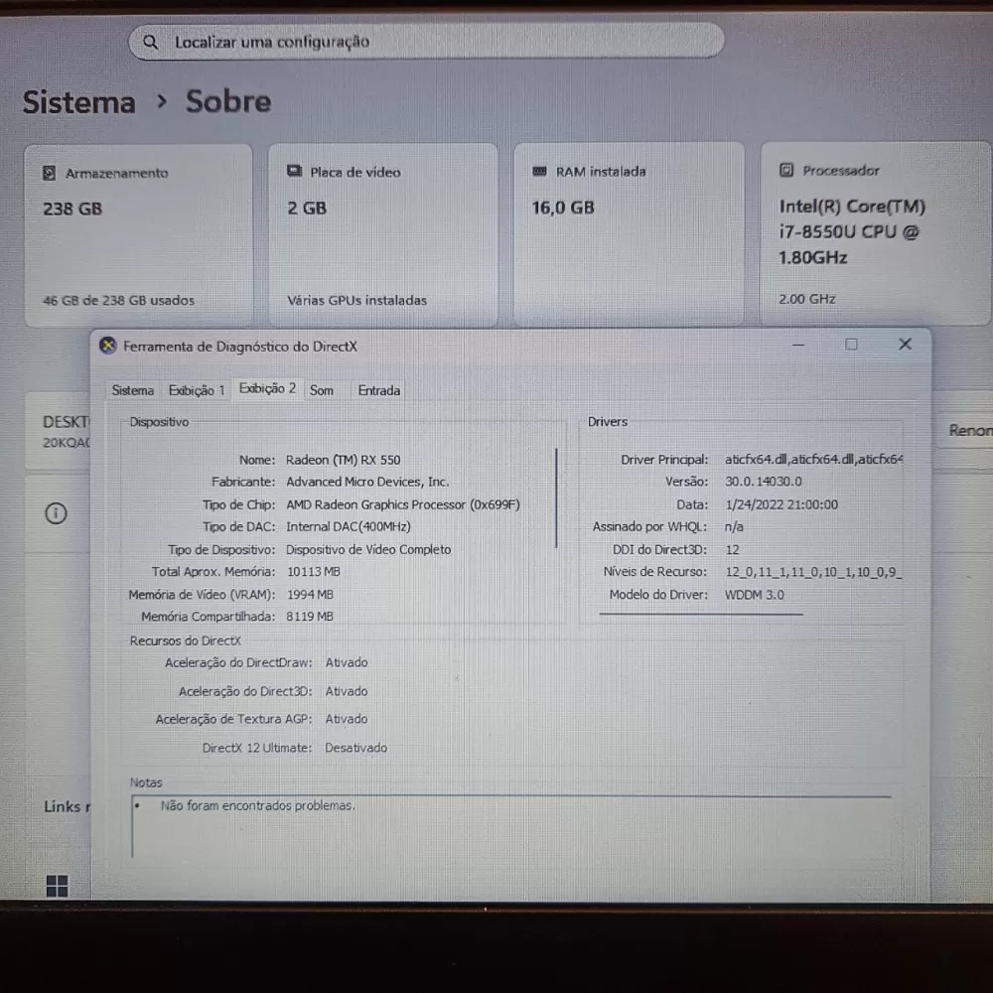993x993 pixels.
Task: Click 'Advanced Micro Devices, Inc.' manufacturer value
Action: click(x=367, y=482)
